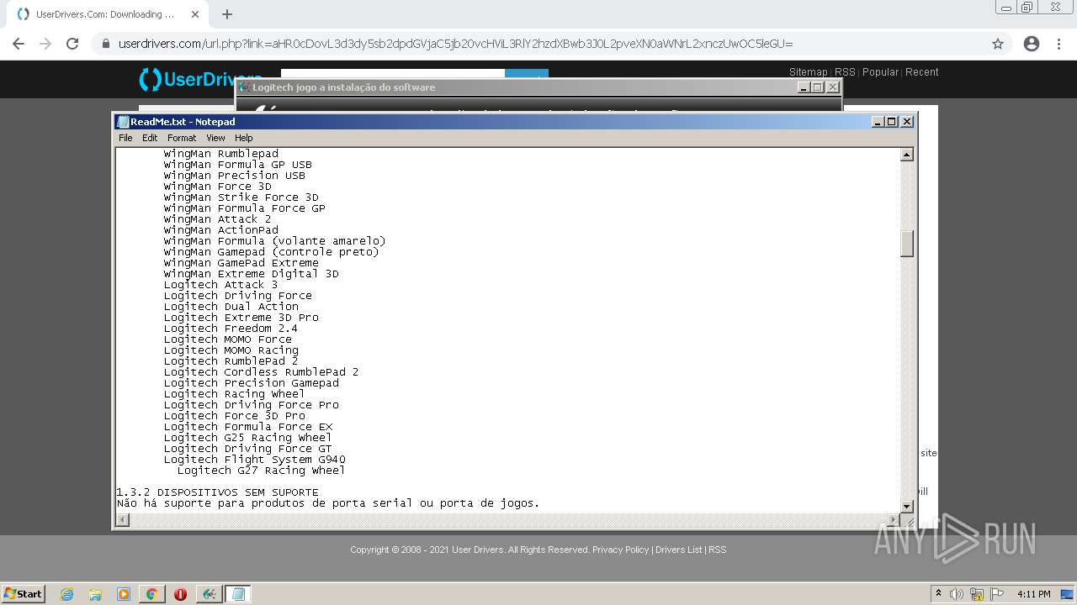This screenshot has height=605, width=1077.
Task: Open the Windows Start menu
Action: 24,593
